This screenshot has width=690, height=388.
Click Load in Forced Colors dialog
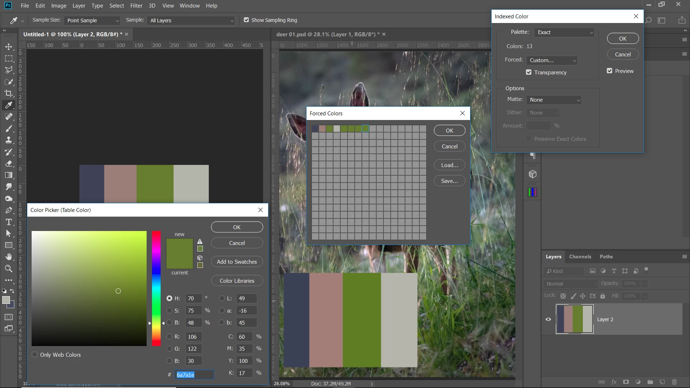click(449, 165)
